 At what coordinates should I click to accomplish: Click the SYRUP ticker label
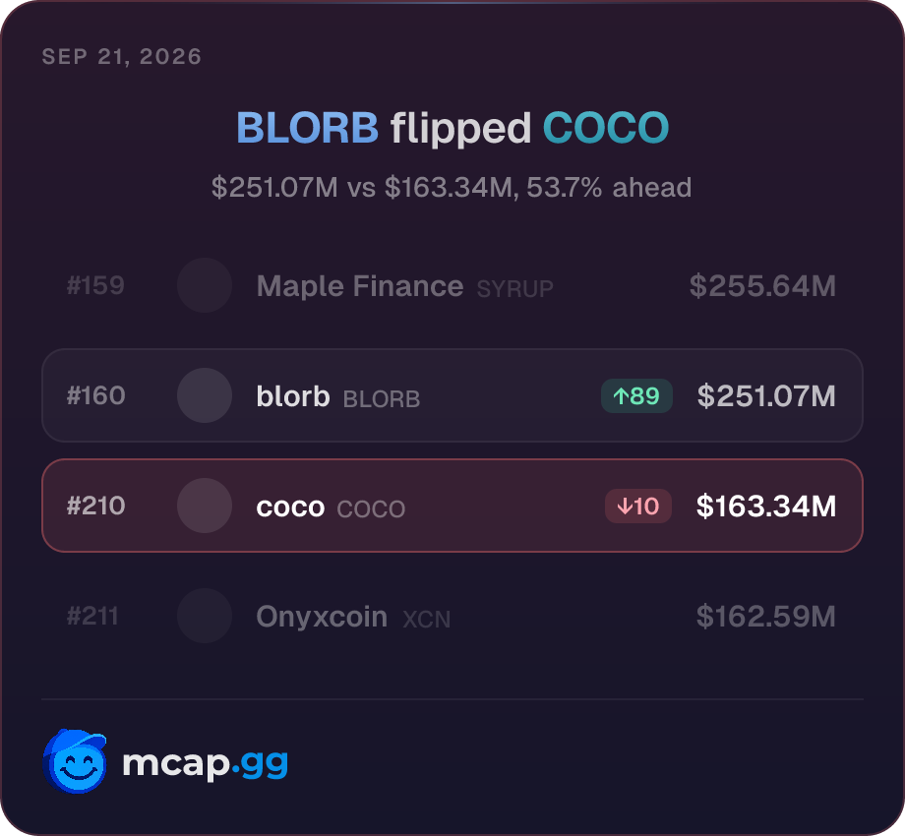(514, 289)
